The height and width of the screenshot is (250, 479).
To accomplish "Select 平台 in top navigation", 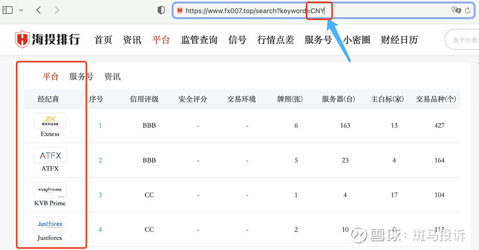I will pos(161,40).
